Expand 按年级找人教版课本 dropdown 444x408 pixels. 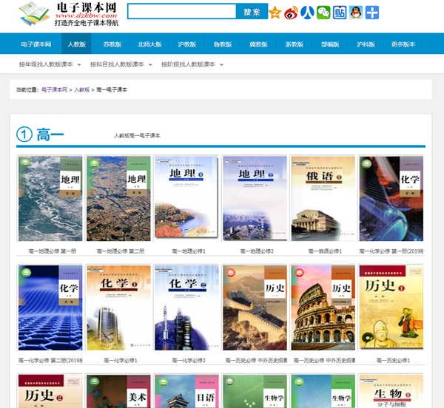(50, 64)
